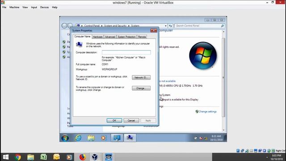286x161 pixels.
Task: Click the search magnifier in Control Panel
Action: point(223,26)
